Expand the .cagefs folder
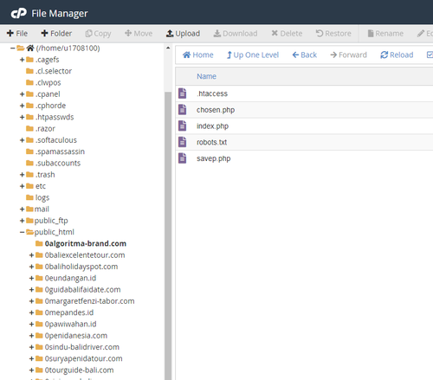The width and height of the screenshot is (433, 380). point(22,60)
